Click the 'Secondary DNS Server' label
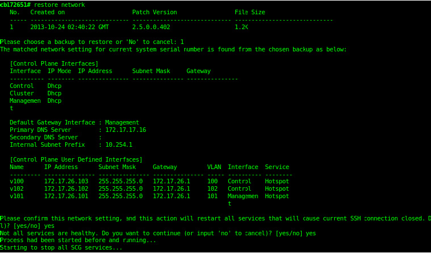This screenshot has height=253, width=431. (x=44, y=137)
